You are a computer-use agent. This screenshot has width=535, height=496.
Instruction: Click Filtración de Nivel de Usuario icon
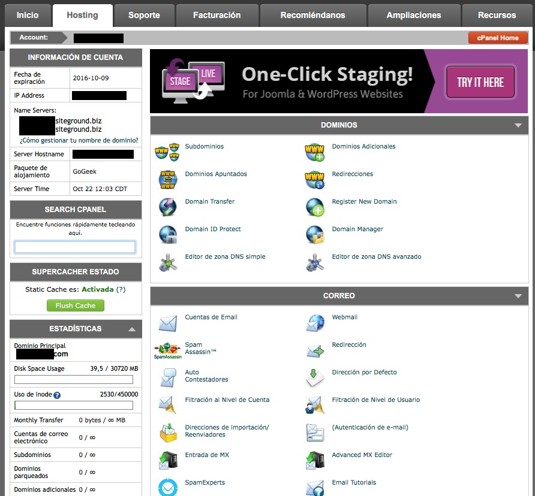(x=315, y=406)
